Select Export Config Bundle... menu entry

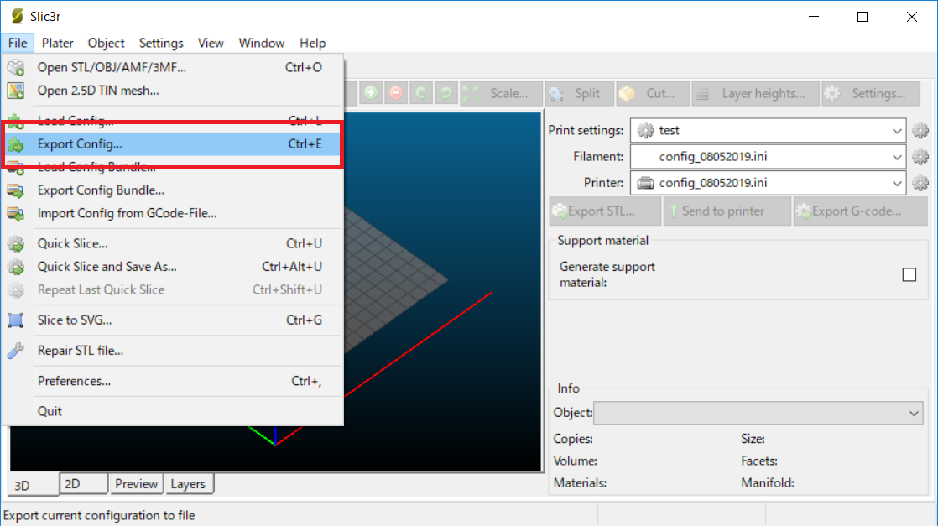172,190
